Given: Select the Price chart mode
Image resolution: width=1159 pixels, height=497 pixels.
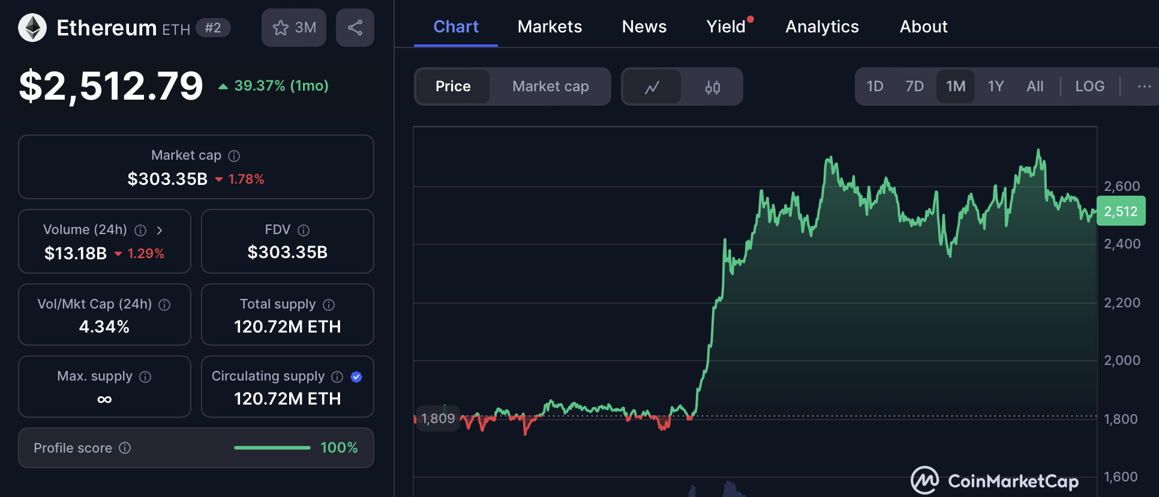Looking at the screenshot, I should [x=453, y=86].
